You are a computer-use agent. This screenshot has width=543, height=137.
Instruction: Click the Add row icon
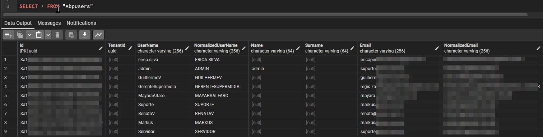[x=8, y=35]
